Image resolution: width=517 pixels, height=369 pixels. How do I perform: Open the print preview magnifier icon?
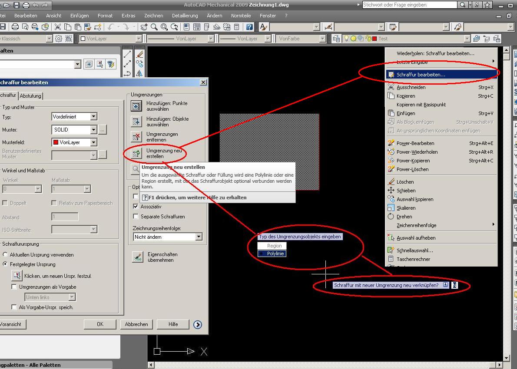point(25,27)
